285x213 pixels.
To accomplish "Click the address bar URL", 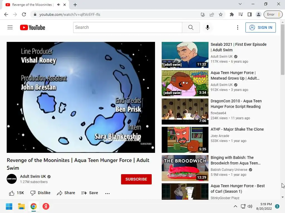I will [x=70, y=14].
